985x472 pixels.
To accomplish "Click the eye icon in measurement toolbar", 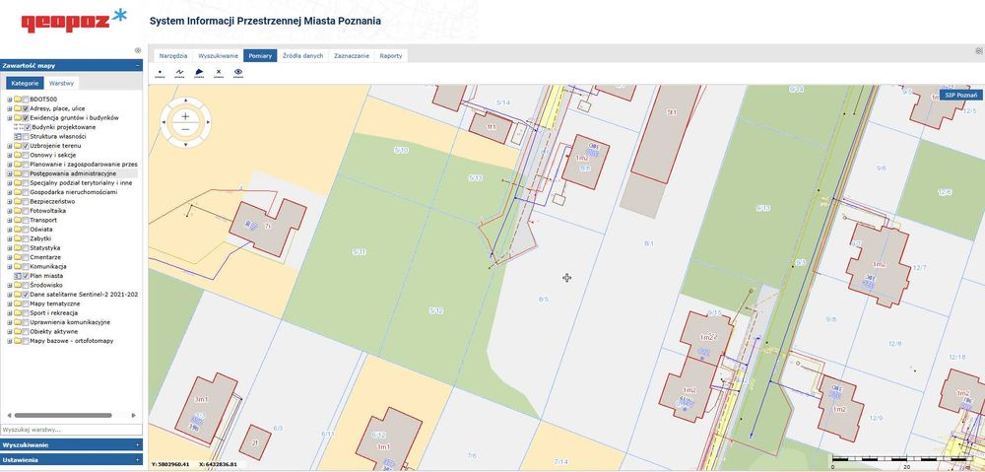I will pos(238,74).
